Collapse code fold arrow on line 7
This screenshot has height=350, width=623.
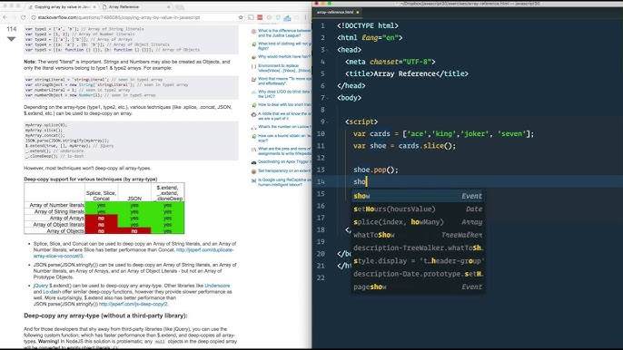coord(328,98)
